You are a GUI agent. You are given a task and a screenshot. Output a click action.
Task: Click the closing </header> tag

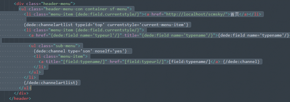(x=20, y=98)
